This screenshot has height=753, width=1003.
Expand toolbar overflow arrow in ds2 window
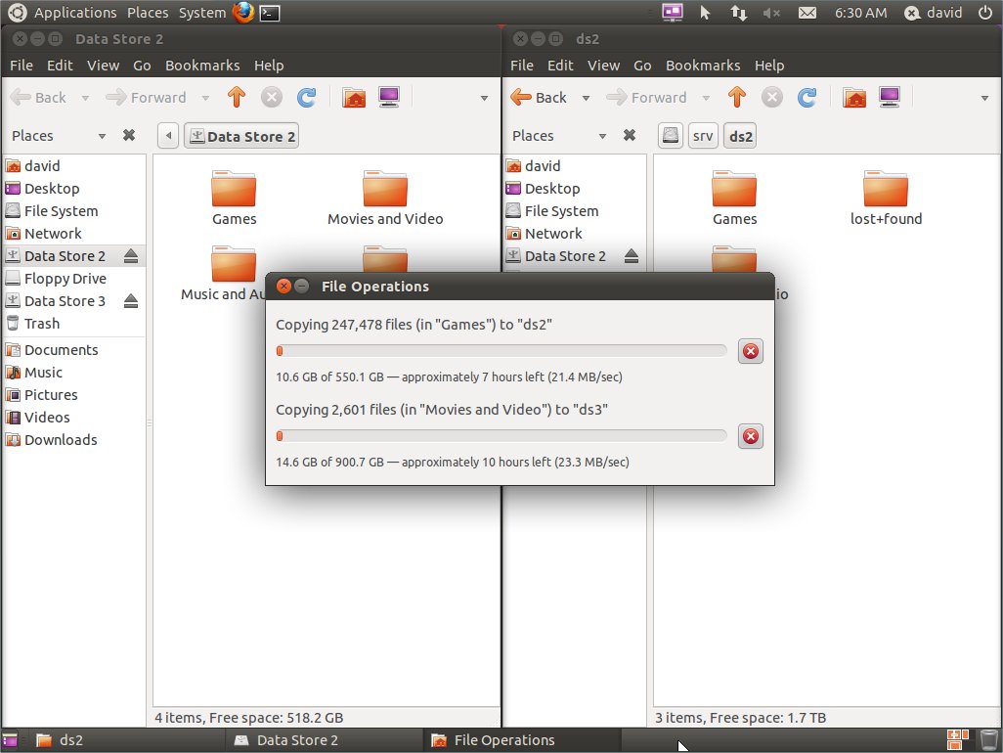[984, 98]
